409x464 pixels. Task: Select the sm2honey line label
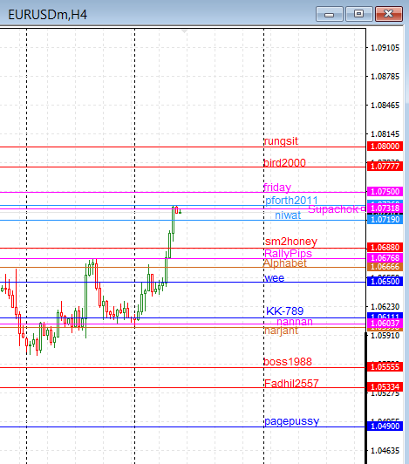[291, 242]
